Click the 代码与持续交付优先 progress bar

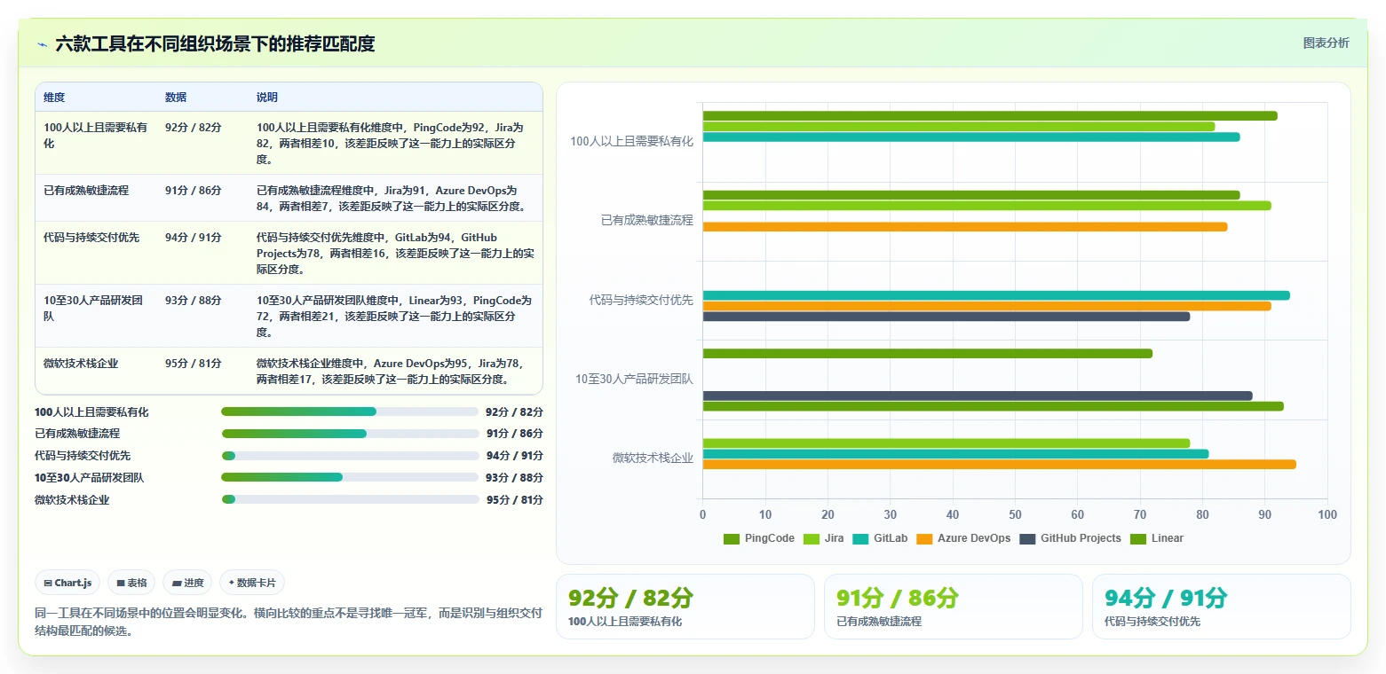click(x=350, y=456)
